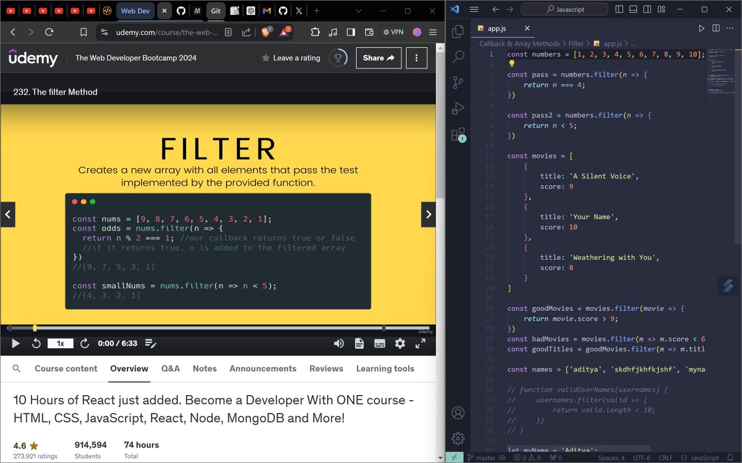Toggle the VS Code bottom panel
This screenshot has width=742, height=463.
634,9
